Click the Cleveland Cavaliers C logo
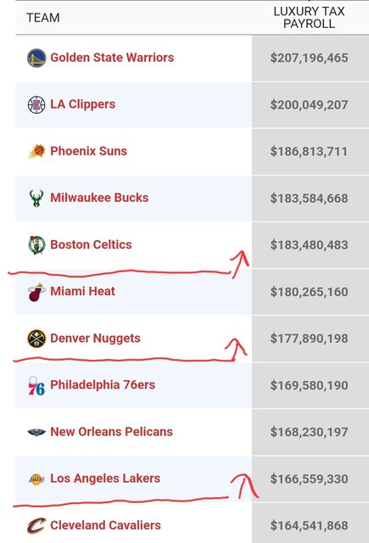Screen dimensions: 369x543 pyautogui.click(x=36, y=526)
